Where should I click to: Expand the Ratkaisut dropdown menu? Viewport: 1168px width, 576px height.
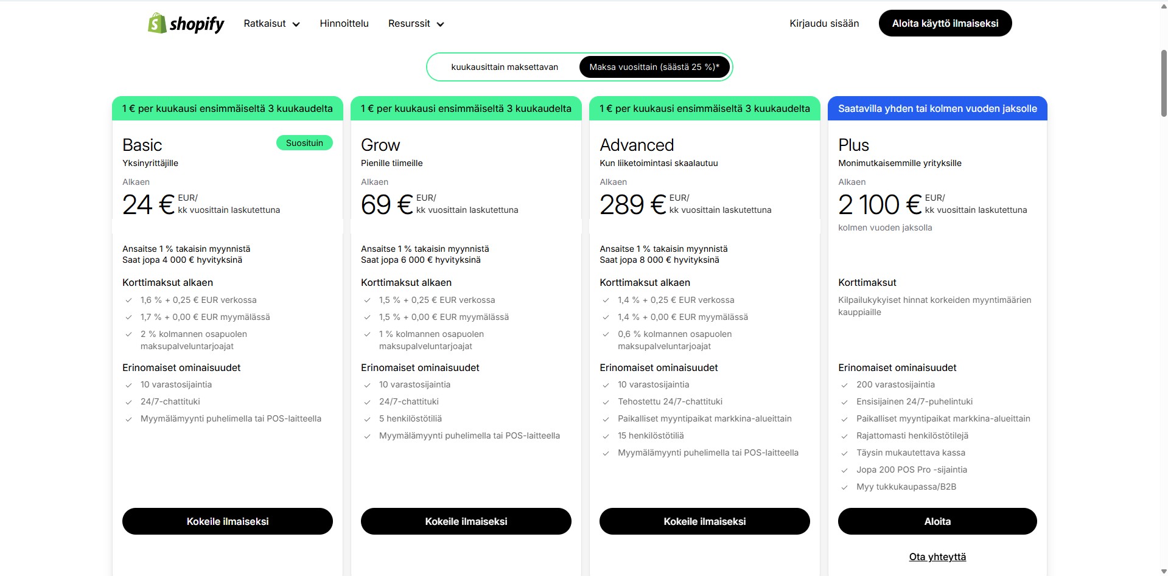[265, 23]
